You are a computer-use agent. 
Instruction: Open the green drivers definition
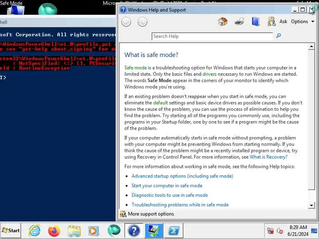[210, 74]
